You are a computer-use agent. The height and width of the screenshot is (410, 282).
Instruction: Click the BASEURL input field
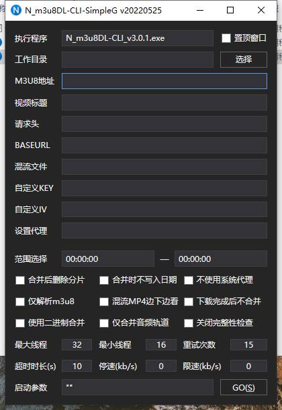pos(164,145)
